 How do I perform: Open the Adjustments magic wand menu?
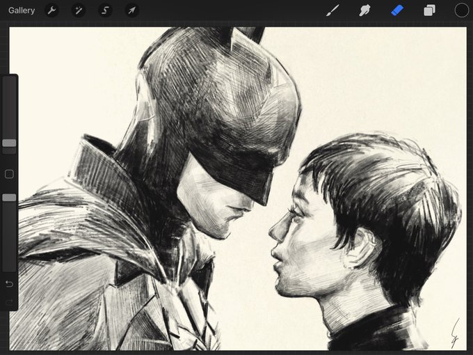coord(79,10)
